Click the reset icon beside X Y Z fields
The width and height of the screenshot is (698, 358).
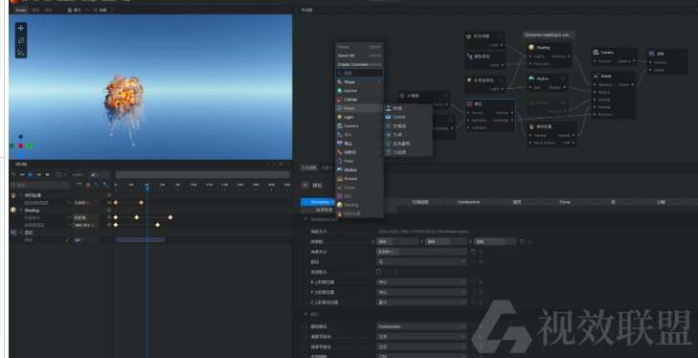[522, 241]
